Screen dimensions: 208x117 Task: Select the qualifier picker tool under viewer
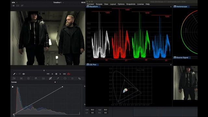[14, 74]
